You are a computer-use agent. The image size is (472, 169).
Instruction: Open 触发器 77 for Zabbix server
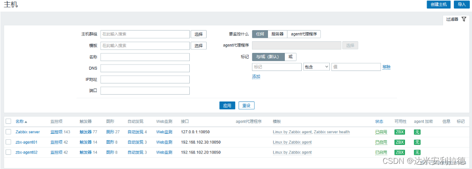(x=86, y=132)
